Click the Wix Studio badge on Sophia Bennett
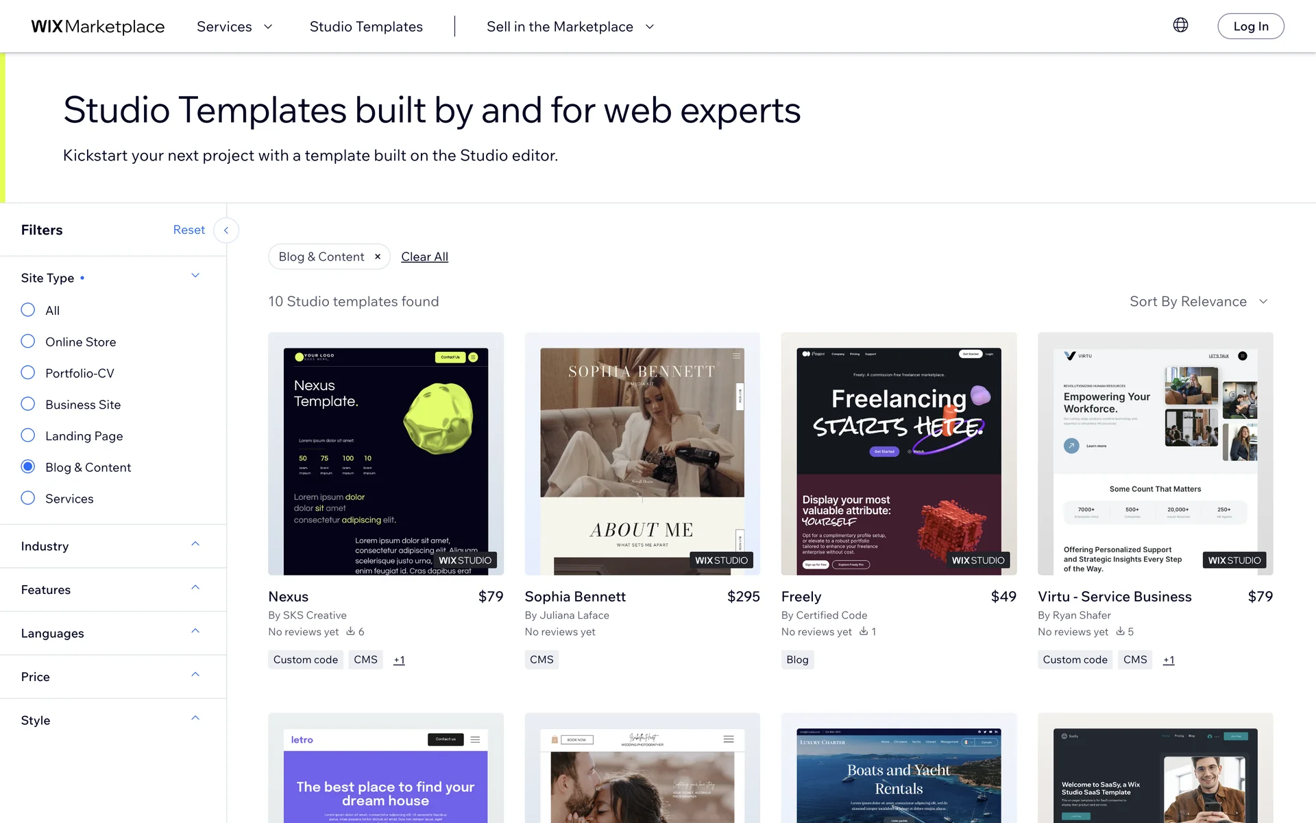The height and width of the screenshot is (823, 1316). 721,560
